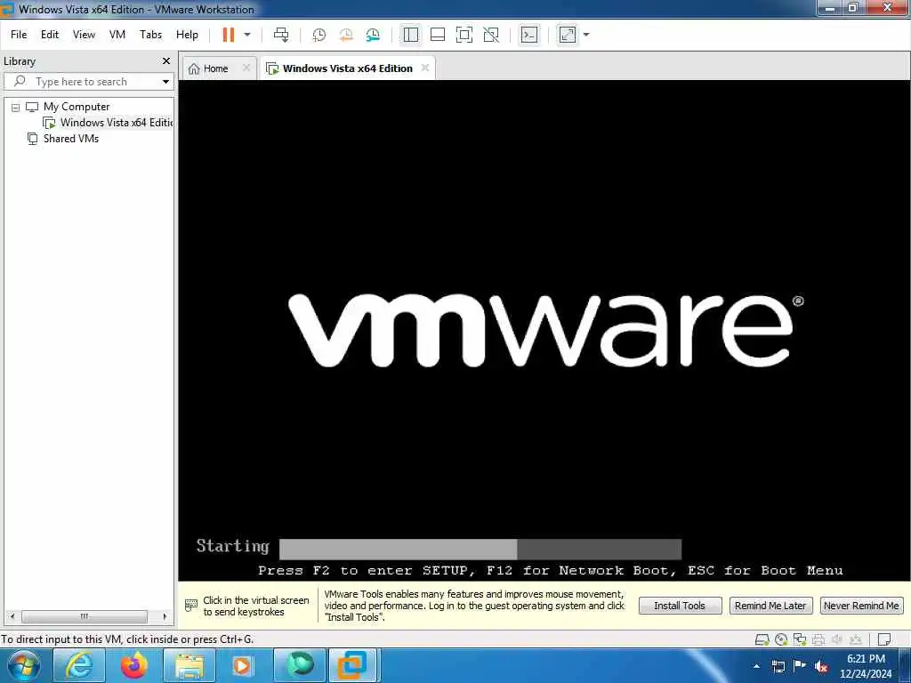Collapse the My Computer tree node
Image resolution: width=911 pixels, height=683 pixels.
pos(16,108)
